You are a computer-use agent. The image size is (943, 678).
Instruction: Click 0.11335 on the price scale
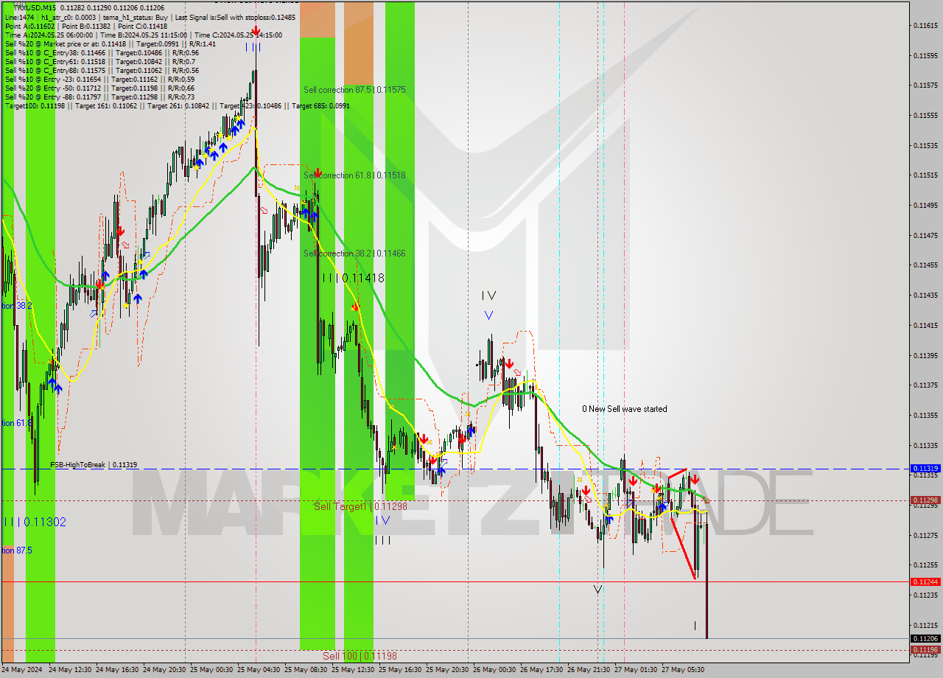925,446
